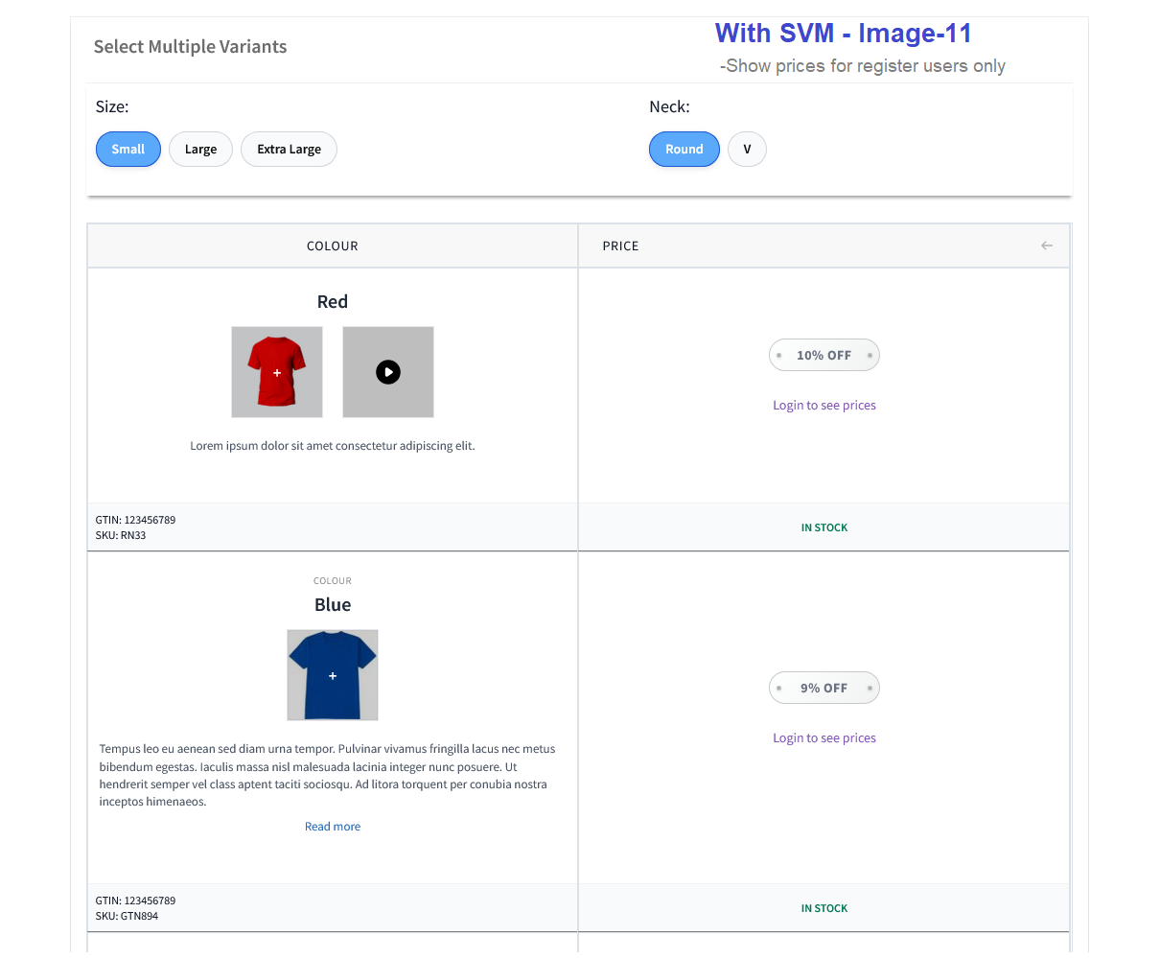The height and width of the screenshot is (959, 1160).
Task: Click the SKU: RN33 text
Action: (121, 536)
